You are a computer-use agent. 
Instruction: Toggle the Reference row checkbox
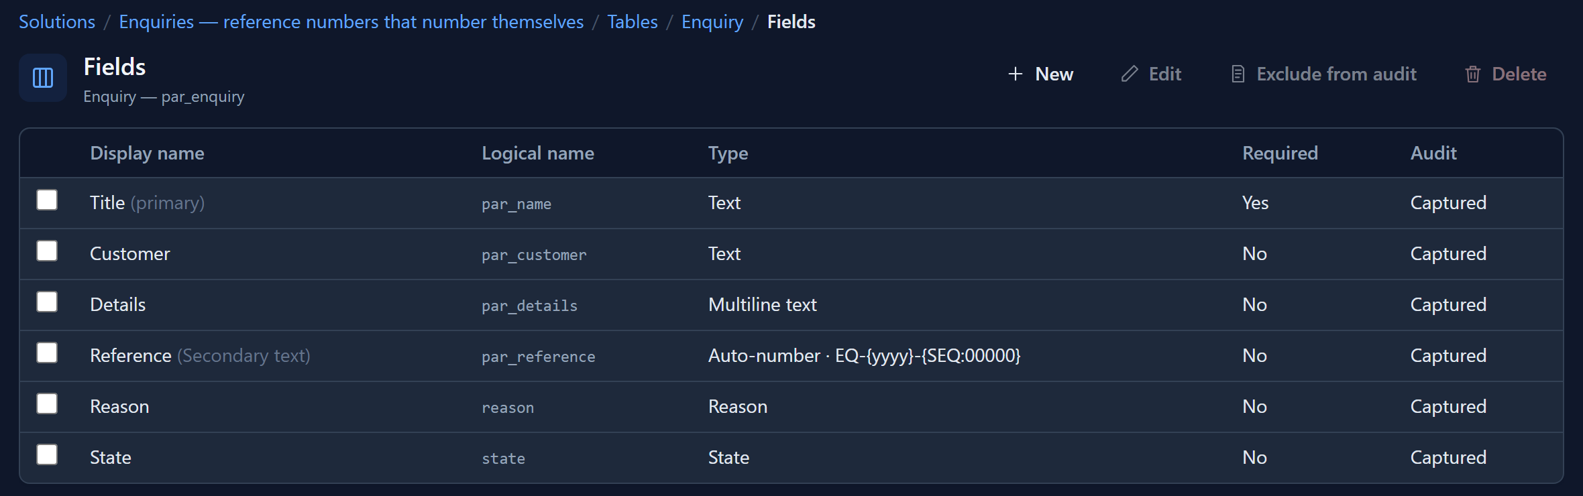tap(47, 353)
